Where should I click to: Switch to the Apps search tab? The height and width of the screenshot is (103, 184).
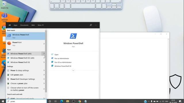(x=15, y=25)
